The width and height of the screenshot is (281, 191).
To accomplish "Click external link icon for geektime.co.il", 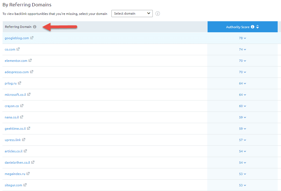I will (29, 128).
